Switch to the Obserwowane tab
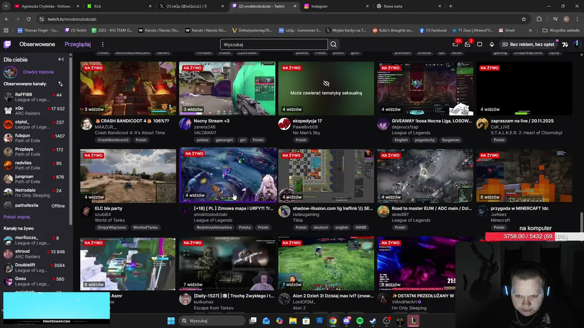Viewport: 584px width, 328px height. (37, 44)
